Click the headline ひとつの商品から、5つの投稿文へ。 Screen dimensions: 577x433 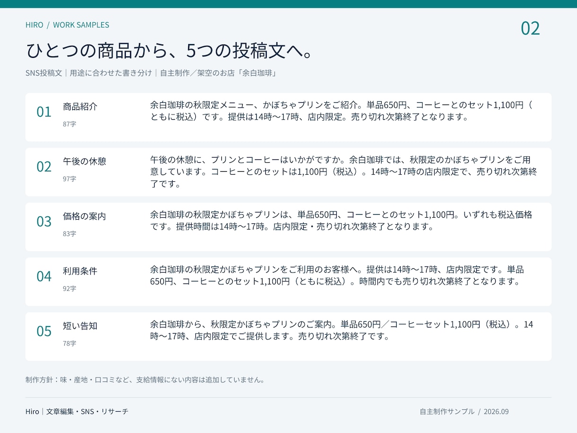(171, 51)
